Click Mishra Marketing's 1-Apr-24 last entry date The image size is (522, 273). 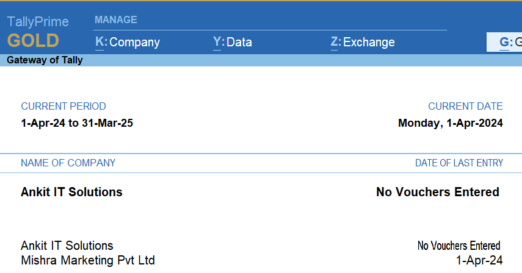pyautogui.click(x=479, y=260)
